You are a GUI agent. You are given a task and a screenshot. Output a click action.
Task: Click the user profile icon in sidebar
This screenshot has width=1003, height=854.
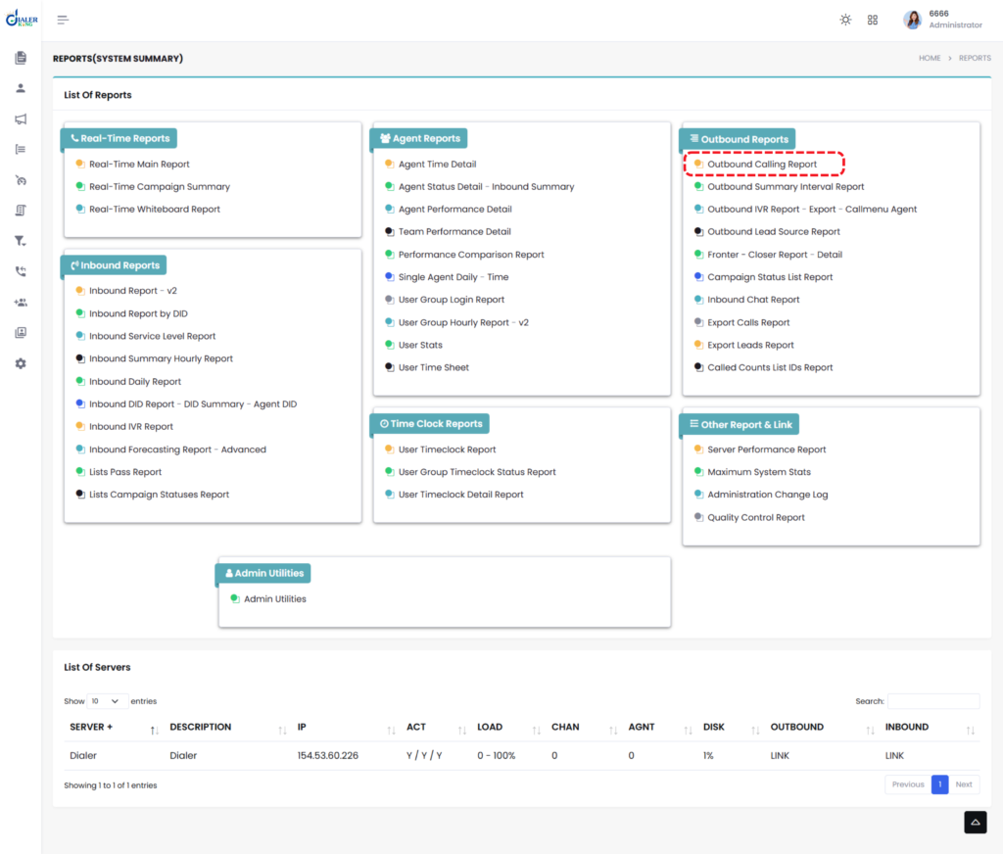(21, 88)
